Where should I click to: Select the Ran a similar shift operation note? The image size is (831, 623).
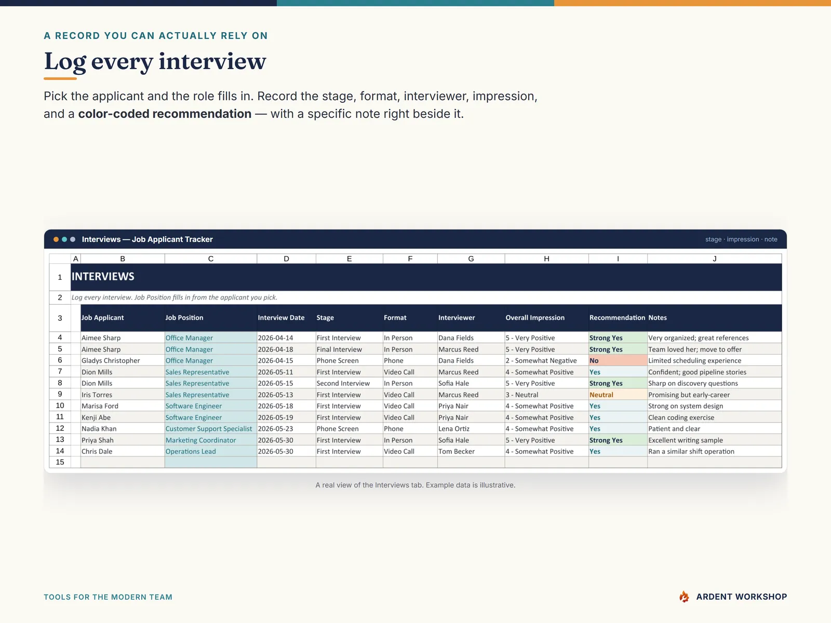click(x=715, y=451)
